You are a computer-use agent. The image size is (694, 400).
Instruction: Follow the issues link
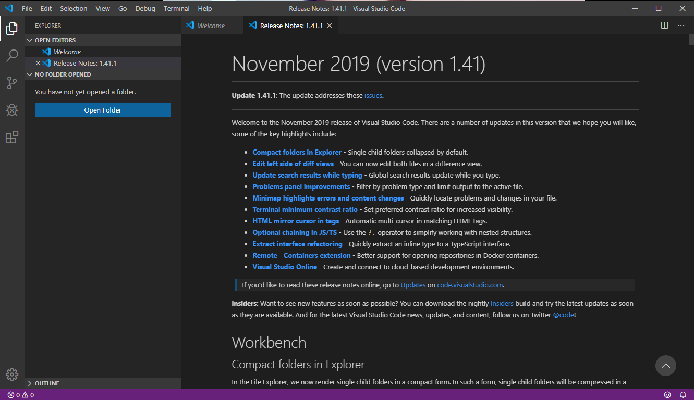point(373,95)
